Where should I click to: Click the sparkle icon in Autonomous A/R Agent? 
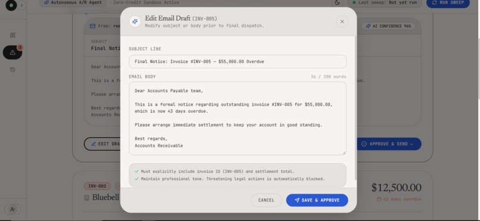(x=46, y=3)
